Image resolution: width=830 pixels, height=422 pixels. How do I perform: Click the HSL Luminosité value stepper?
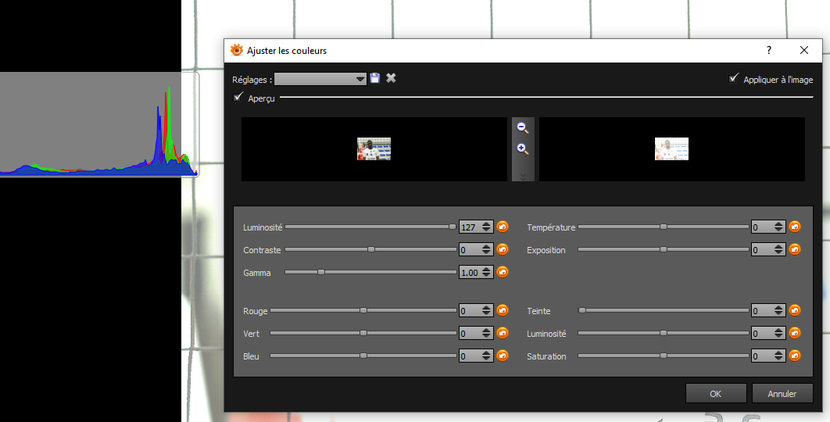coord(768,334)
